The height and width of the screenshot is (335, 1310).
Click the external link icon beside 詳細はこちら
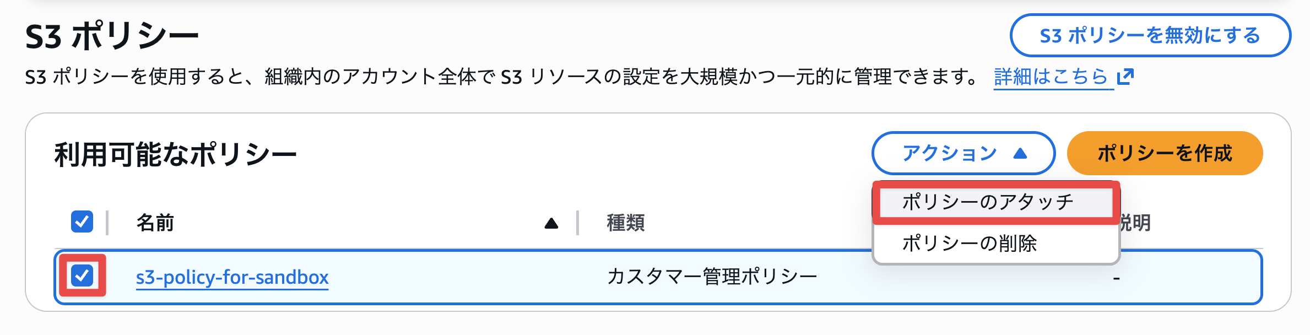click(x=1125, y=77)
